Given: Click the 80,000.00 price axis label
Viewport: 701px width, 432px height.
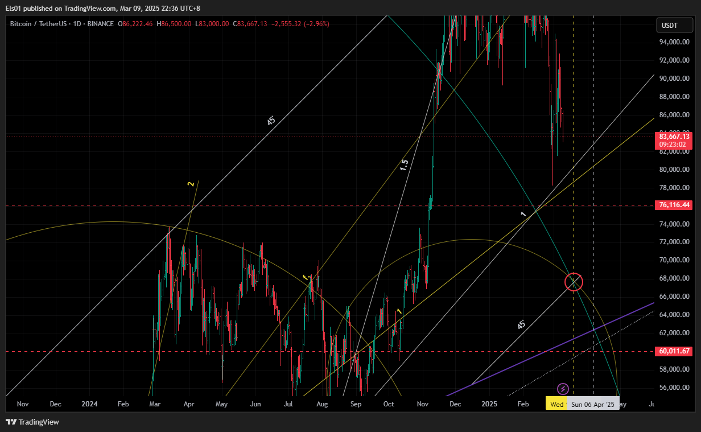Looking at the screenshot, I should point(674,170).
